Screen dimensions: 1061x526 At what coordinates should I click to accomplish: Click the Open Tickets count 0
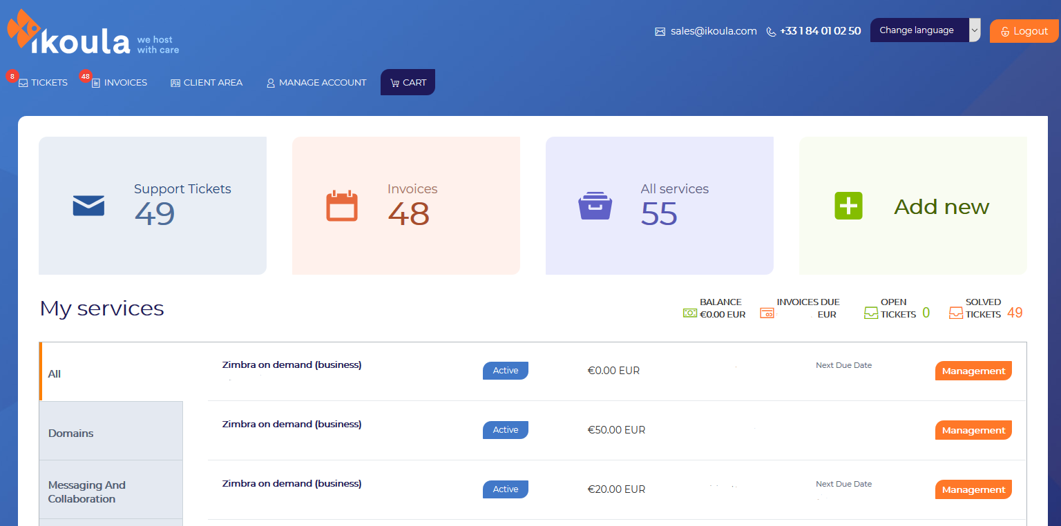pos(926,313)
